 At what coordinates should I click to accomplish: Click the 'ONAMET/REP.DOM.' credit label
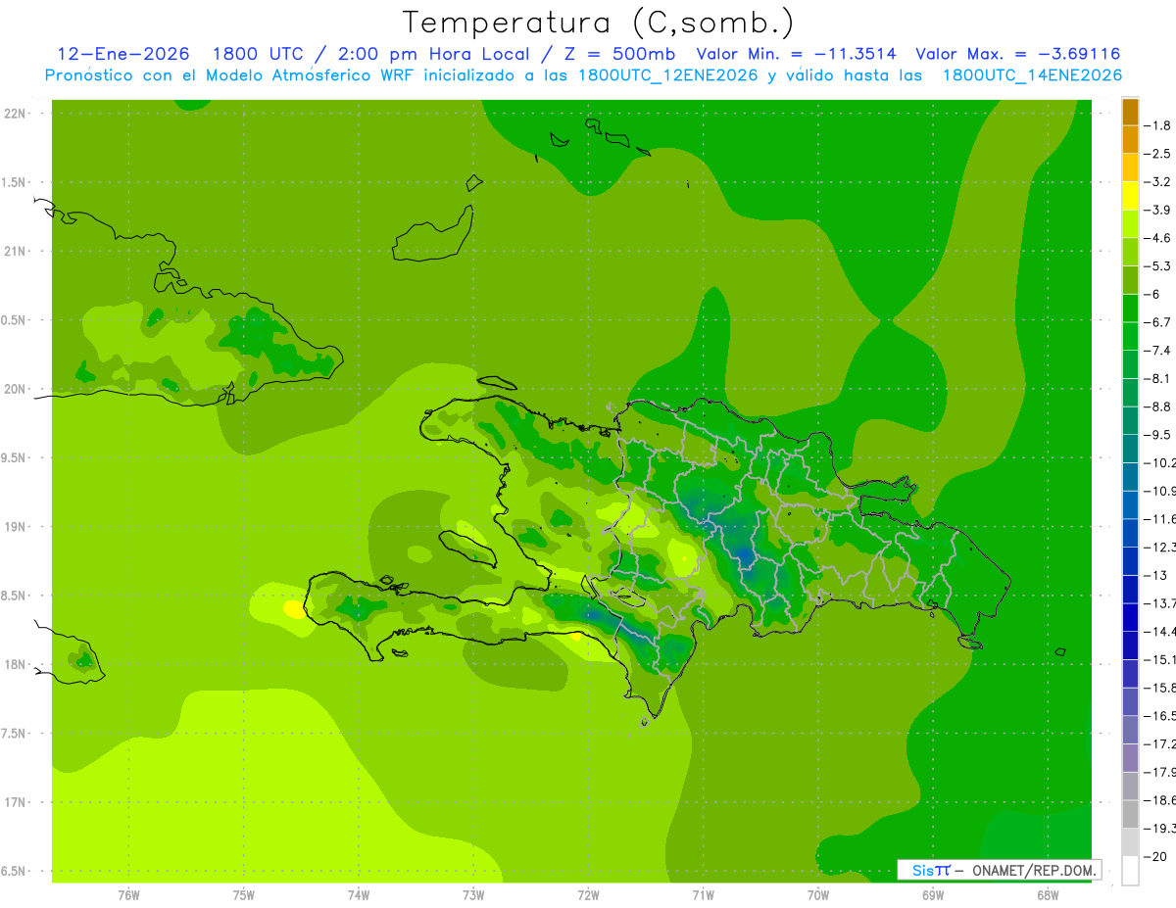(x=1033, y=870)
